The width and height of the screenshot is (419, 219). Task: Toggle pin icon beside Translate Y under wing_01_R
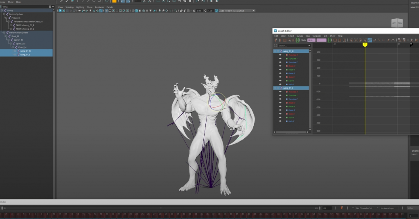click(x=280, y=59)
